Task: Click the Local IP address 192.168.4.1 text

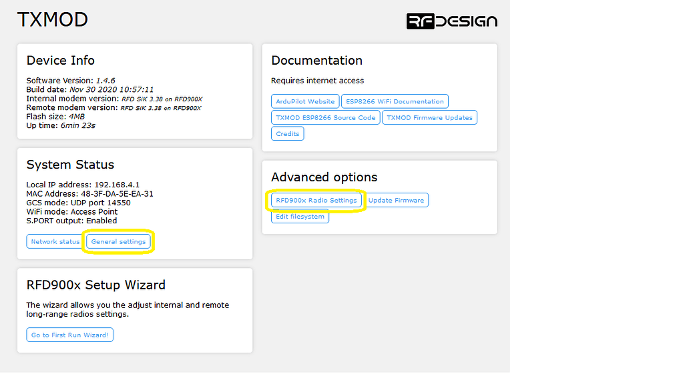Action: point(83,185)
